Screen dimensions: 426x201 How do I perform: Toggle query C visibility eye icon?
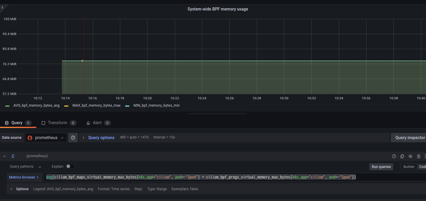(410, 156)
